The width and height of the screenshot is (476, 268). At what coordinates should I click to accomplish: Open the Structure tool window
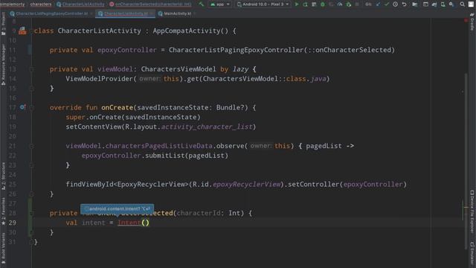pos(3,176)
